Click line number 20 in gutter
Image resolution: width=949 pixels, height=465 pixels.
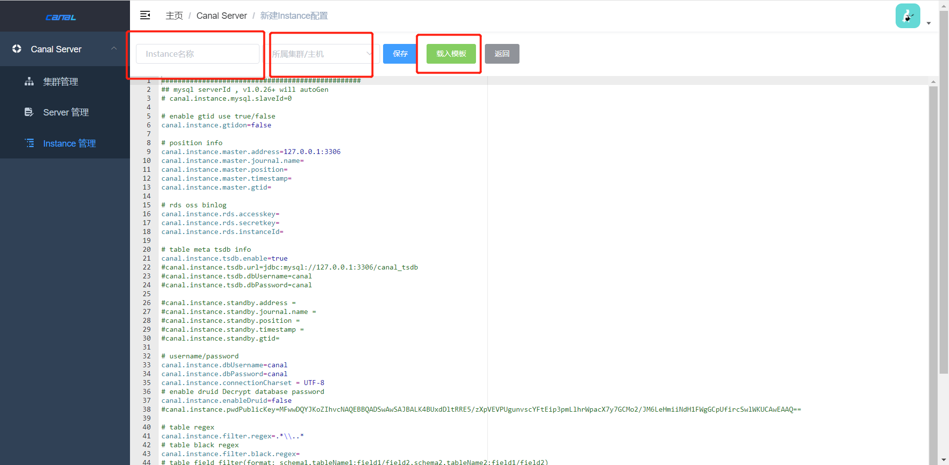[147, 249]
